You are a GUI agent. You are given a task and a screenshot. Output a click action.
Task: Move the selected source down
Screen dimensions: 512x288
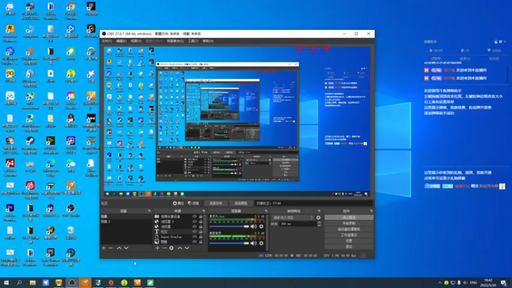(187, 248)
